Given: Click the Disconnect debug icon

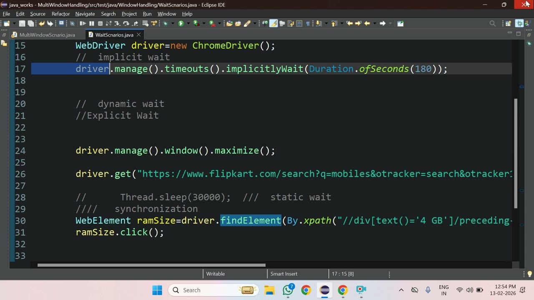Looking at the screenshot, I should (108, 23).
